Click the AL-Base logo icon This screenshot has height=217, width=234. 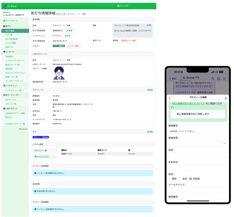click(x=5, y=6)
